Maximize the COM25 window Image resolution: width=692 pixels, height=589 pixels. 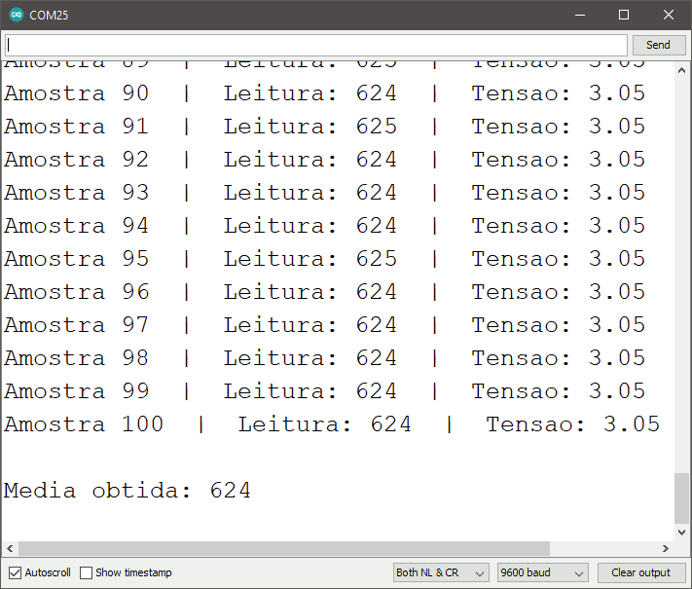(x=624, y=15)
